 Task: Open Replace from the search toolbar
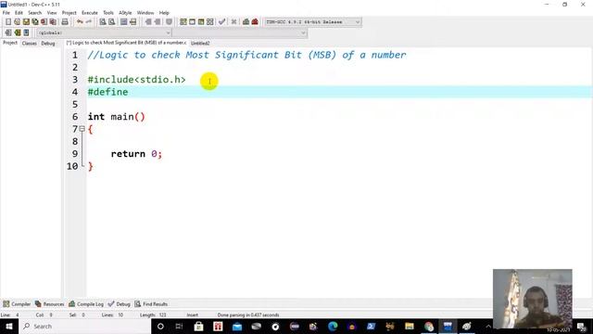pyautogui.click(x=111, y=22)
